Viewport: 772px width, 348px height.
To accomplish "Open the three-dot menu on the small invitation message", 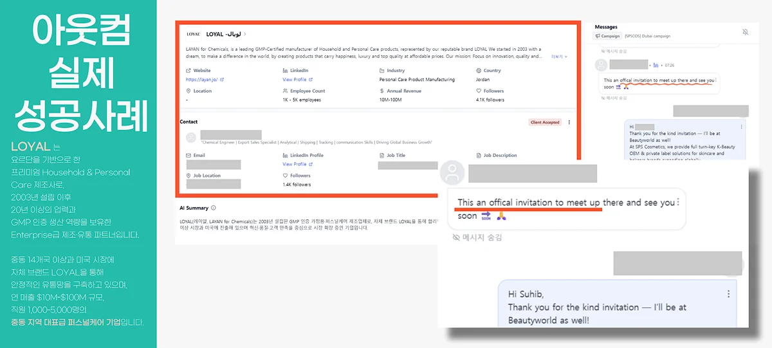I will tap(716, 80).
